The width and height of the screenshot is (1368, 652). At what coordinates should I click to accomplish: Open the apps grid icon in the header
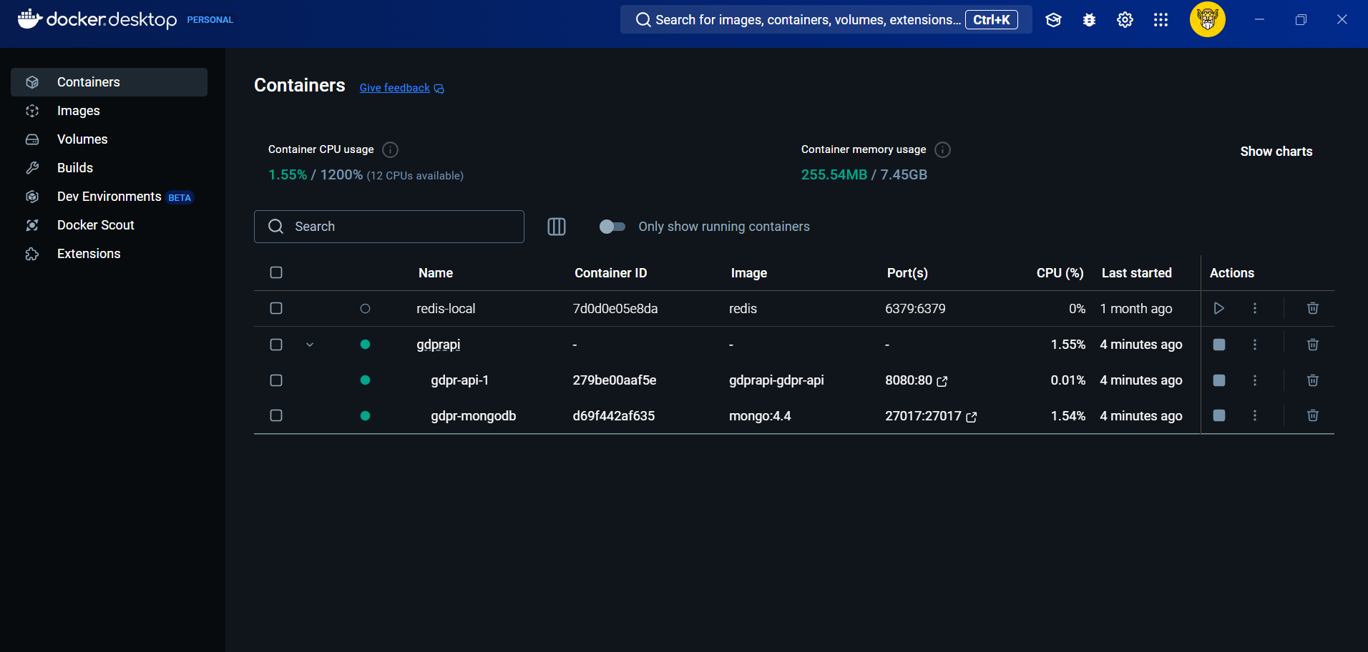[1161, 20]
